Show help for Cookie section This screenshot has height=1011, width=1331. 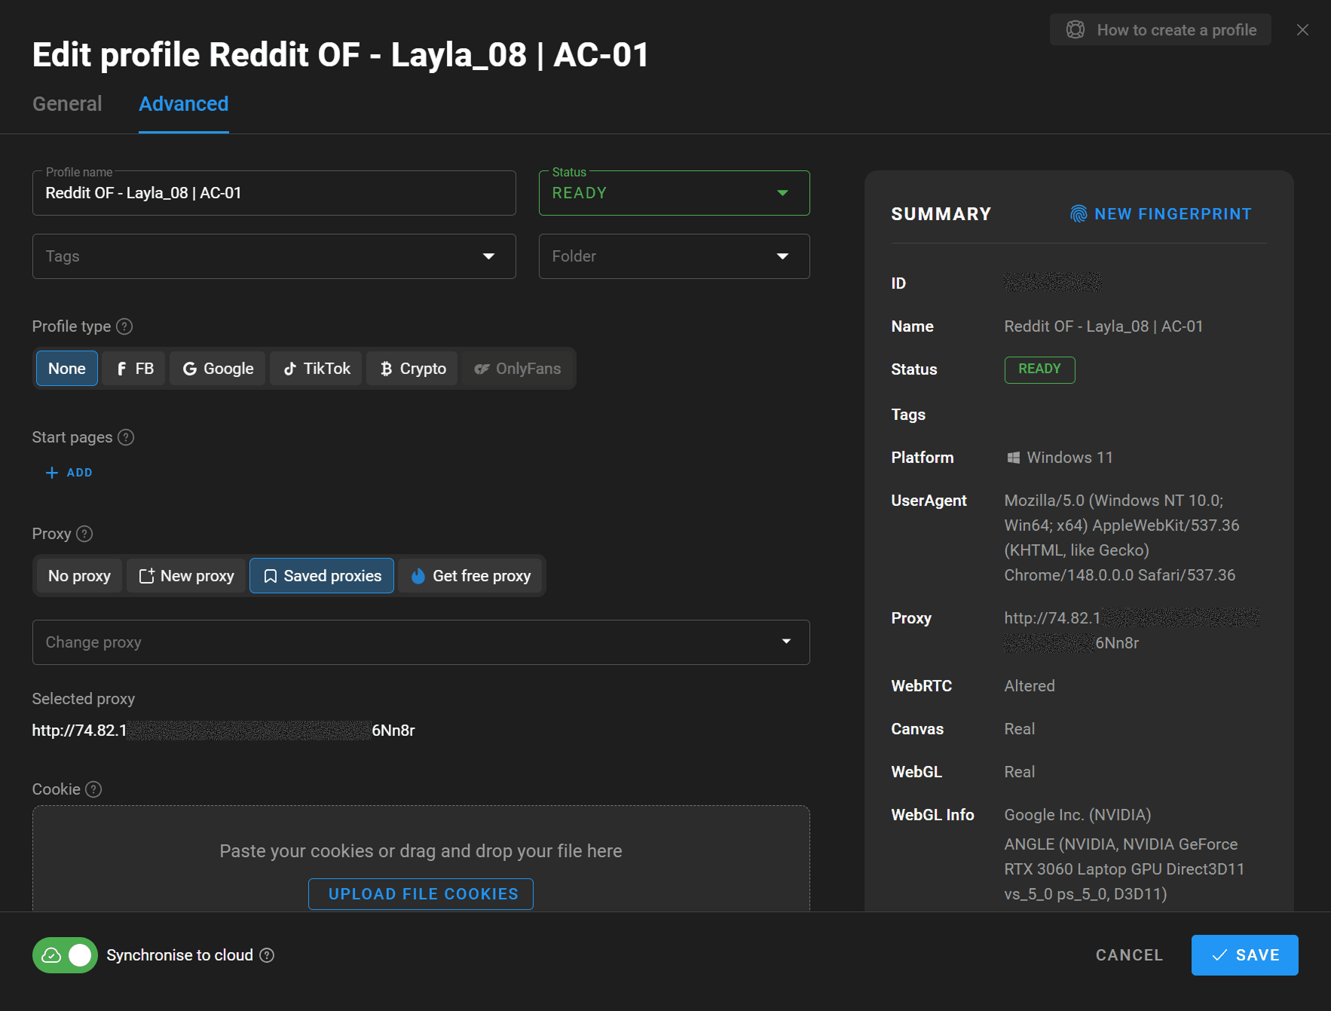(93, 789)
